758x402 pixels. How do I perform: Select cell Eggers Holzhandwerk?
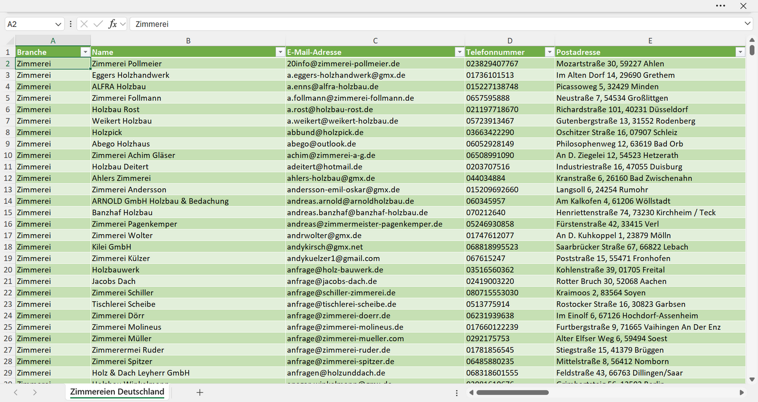tap(188, 75)
